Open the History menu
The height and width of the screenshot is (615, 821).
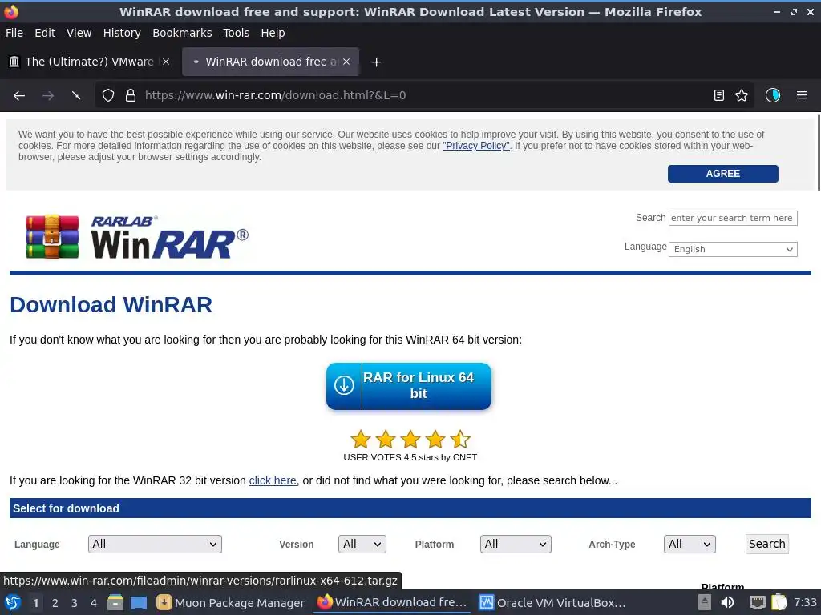point(122,33)
